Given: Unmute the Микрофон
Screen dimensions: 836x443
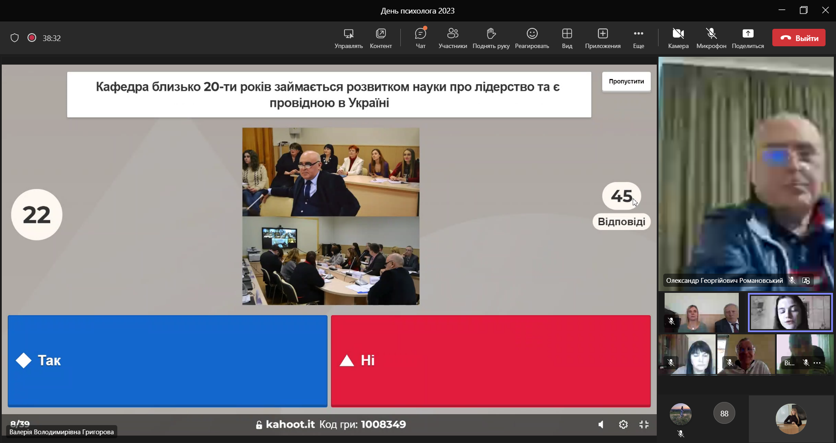Looking at the screenshot, I should click(711, 38).
